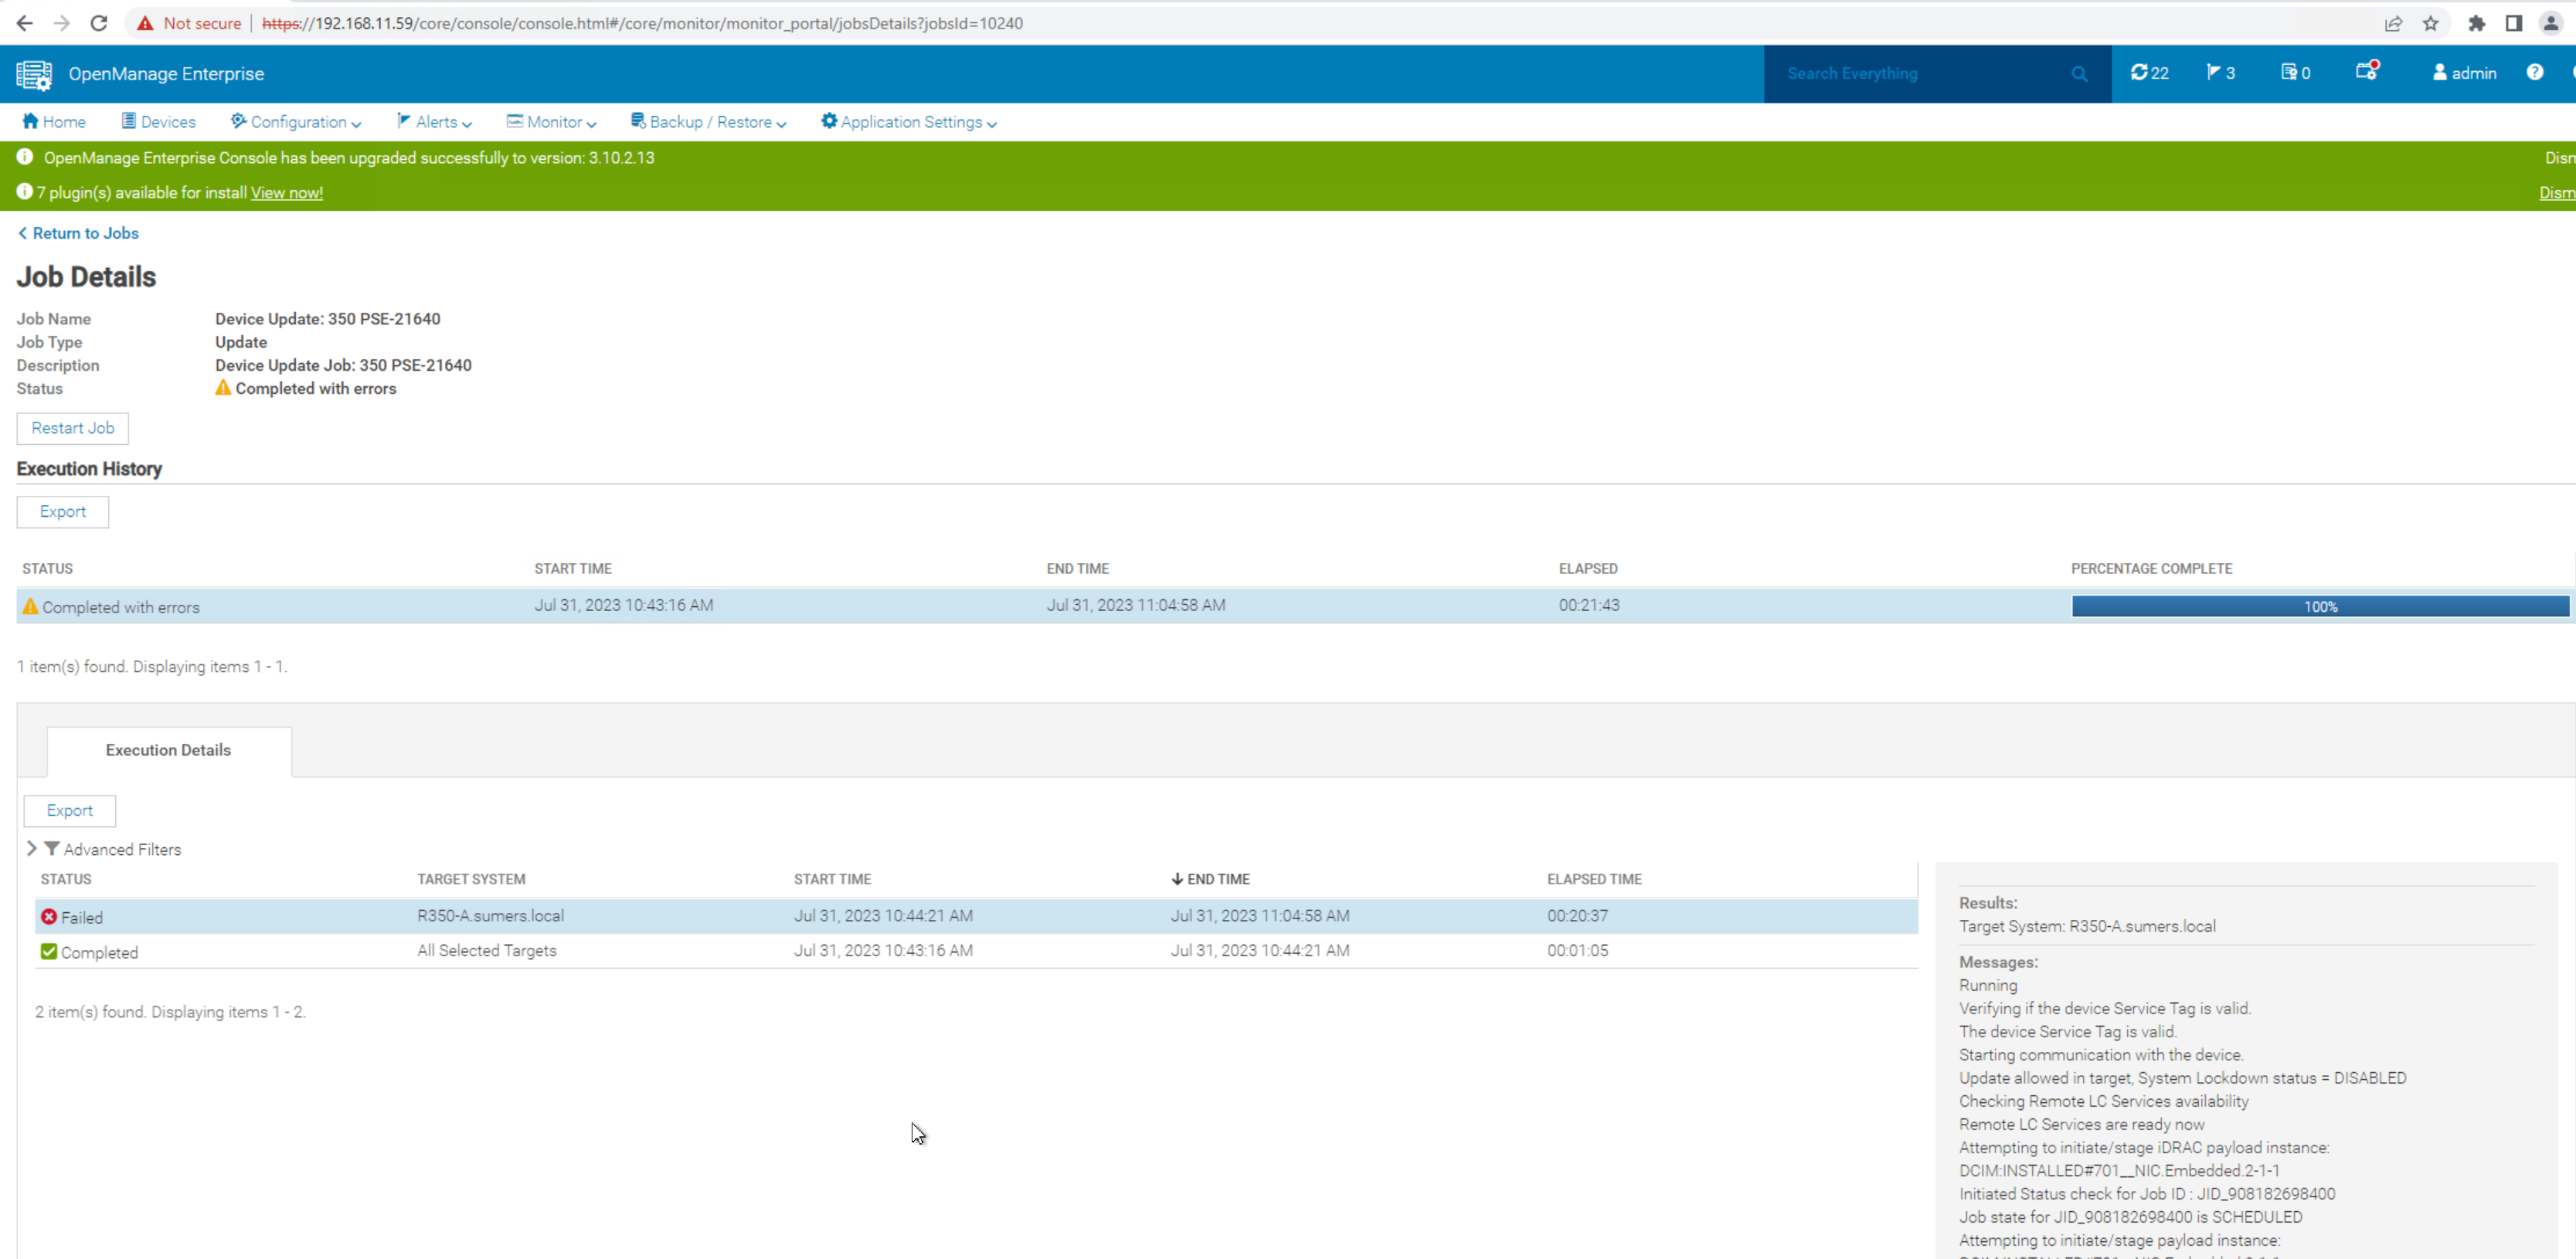This screenshot has width=2576, height=1259.
Task: Open the warranty indicator showing 0
Action: (x=2296, y=72)
